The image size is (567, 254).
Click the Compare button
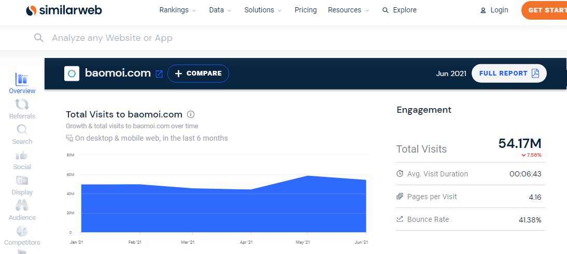198,73
